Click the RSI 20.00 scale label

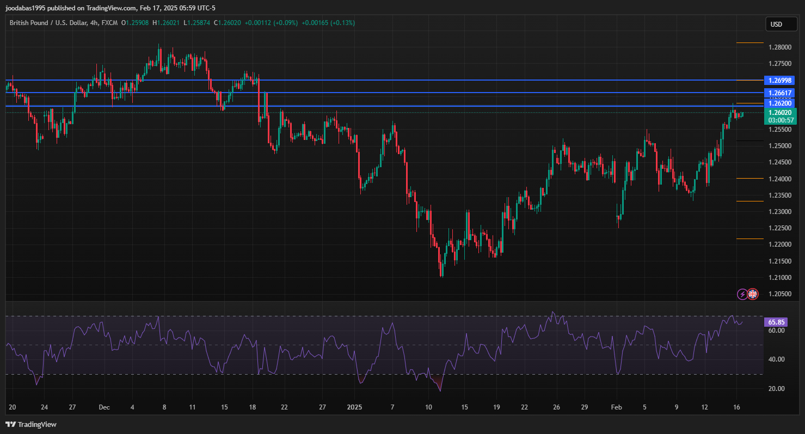click(777, 389)
